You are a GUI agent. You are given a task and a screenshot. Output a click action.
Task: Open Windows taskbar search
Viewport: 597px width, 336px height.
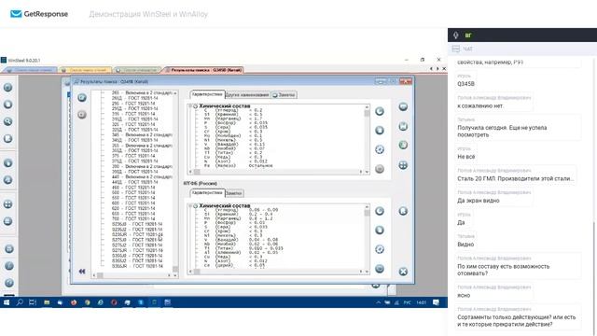pos(20,302)
